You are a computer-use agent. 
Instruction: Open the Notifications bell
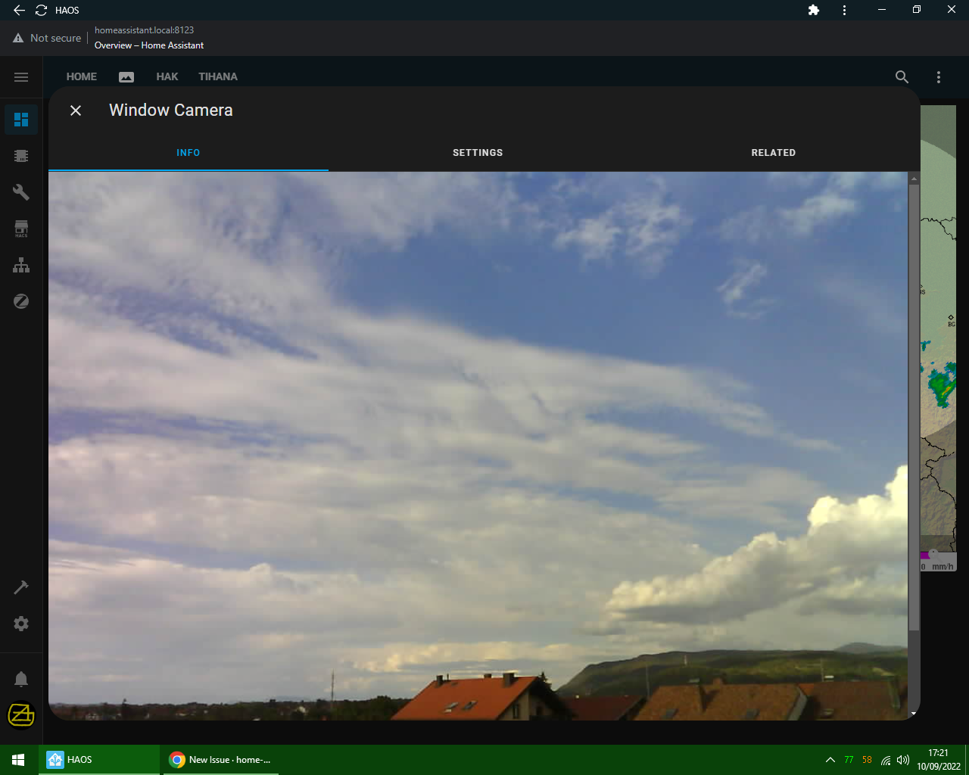point(21,679)
